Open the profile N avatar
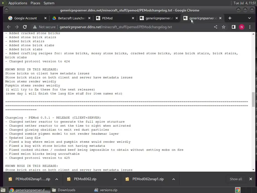Image resolution: width=257 pixels, height=193 pixels. coord(242,27)
